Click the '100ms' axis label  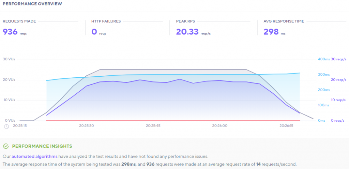(323, 105)
